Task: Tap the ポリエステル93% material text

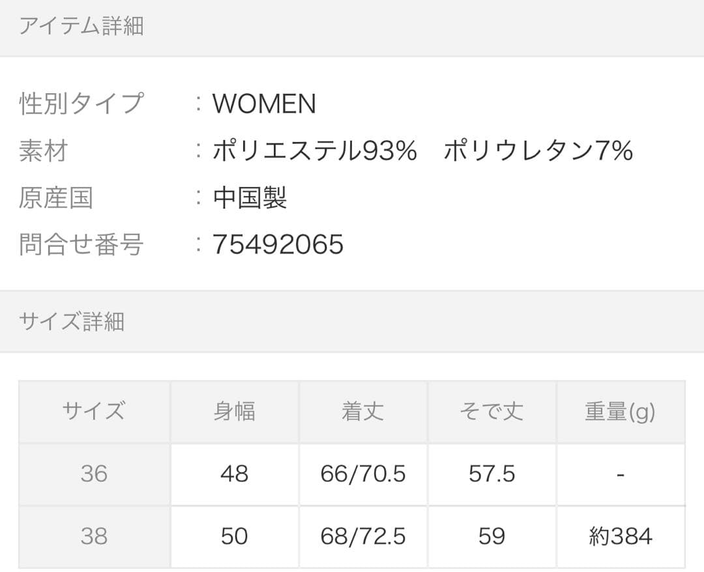Action: point(314,151)
